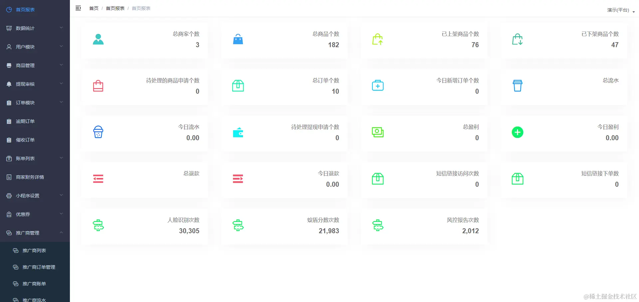Expand the 小程序设置 sidebar menu
This screenshot has width=639, height=302.
pyautogui.click(x=35, y=196)
